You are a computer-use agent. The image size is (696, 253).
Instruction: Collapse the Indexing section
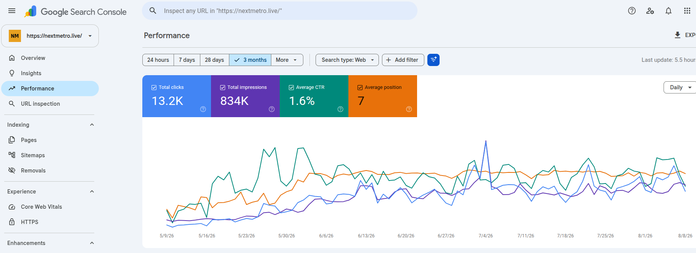92,125
